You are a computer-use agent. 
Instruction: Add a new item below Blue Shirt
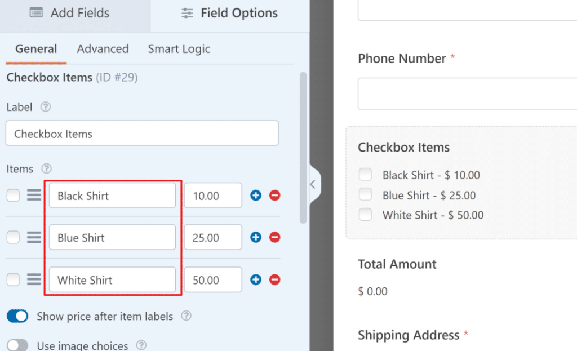tap(255, 237)
